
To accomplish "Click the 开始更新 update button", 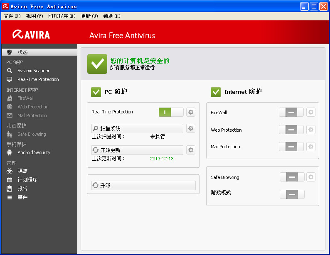I will [137, 150].
